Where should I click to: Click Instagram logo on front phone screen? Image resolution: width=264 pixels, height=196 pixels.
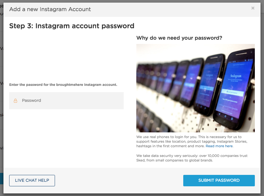[236, 76]
